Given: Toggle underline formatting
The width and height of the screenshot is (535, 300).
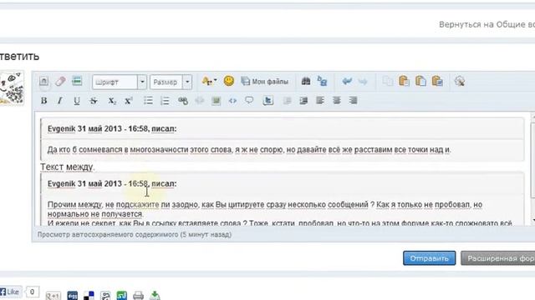Looking at the screenshot, I should [x=77, y=101].
